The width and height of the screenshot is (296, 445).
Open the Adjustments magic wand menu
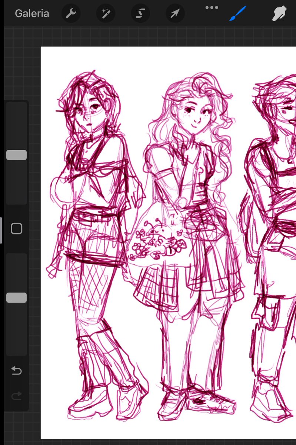point(106,14)
